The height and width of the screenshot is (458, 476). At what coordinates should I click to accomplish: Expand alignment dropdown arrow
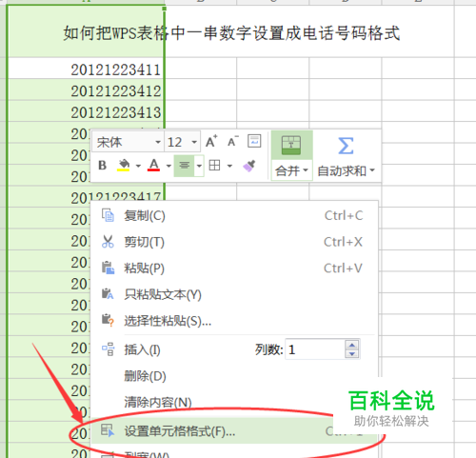coord(199,166)
